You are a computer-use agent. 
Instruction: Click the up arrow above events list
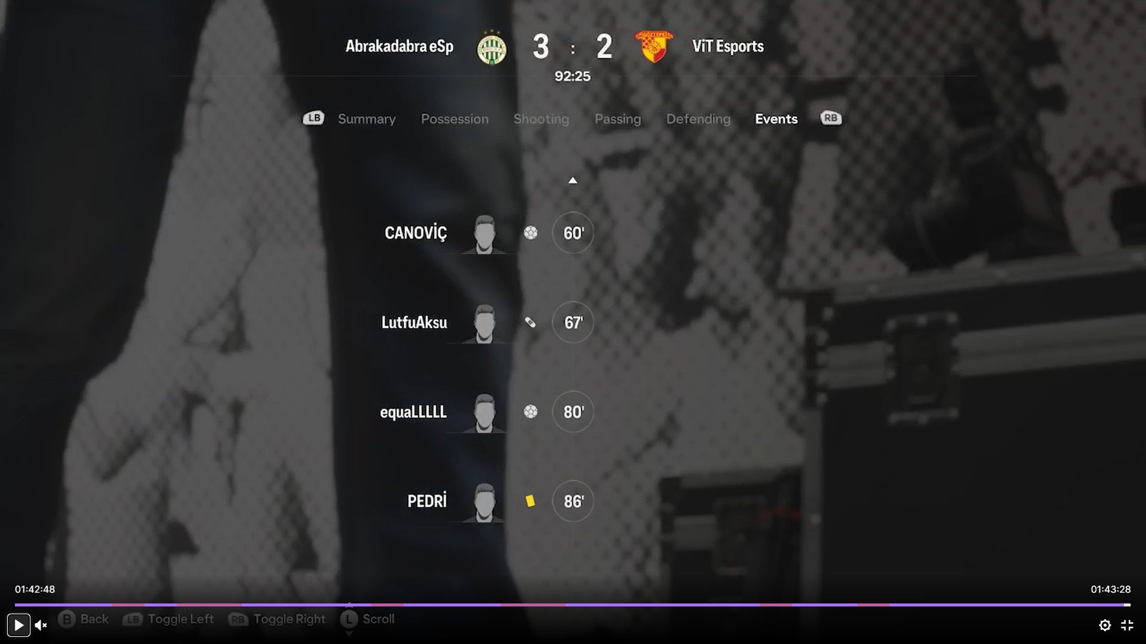pos(572,180)
